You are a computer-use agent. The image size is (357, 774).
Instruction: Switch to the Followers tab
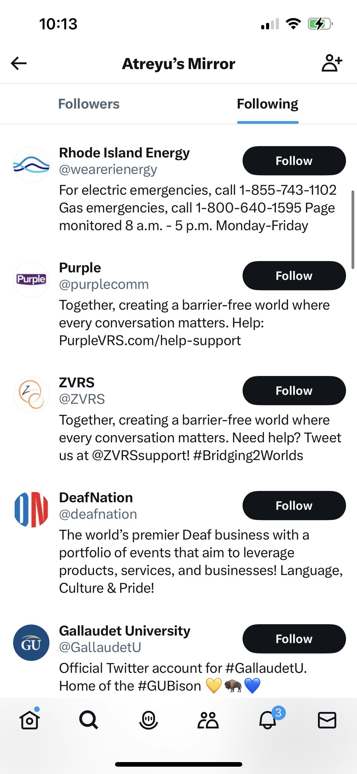89,104
